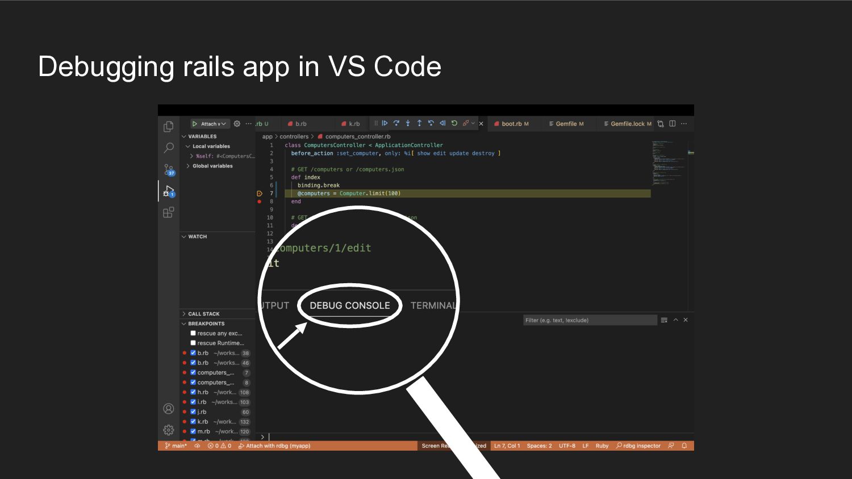This screenshot has height=479, width=852.
Task: Expand Global variables node
Action: [x=209, y=166]
